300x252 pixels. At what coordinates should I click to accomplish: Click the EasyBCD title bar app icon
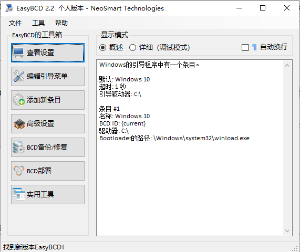tap(9, 8)
